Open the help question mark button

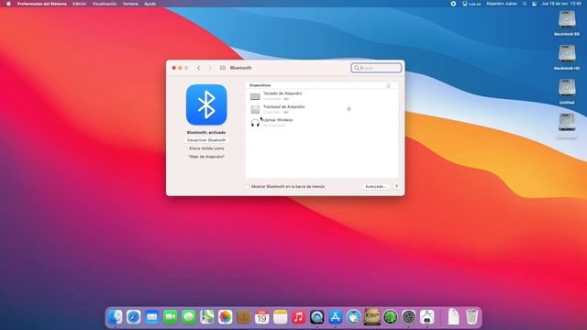[x=396, y=186]
